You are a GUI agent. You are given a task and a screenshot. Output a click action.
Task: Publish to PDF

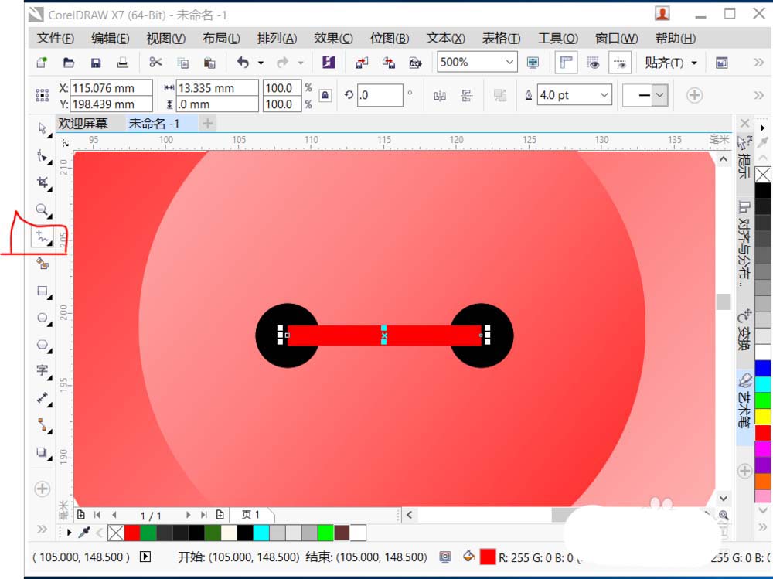coord(415,63)
